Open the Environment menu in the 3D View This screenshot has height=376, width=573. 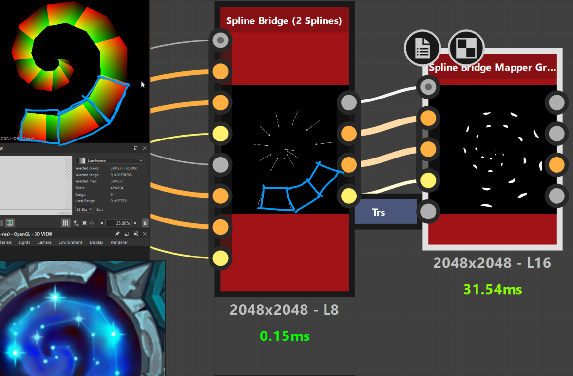coord(70,242)
